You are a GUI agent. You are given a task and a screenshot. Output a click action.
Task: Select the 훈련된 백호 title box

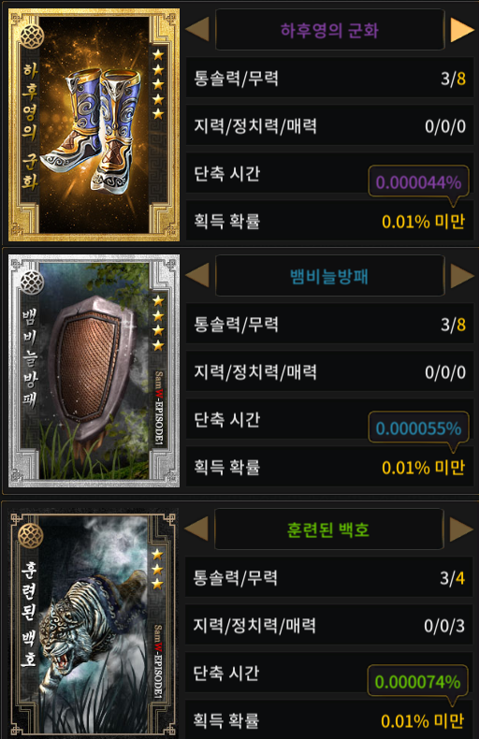(328, 529)
